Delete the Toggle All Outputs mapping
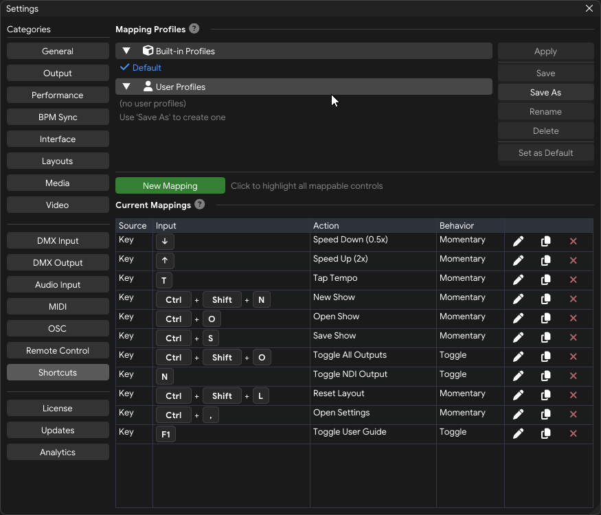 574,357
